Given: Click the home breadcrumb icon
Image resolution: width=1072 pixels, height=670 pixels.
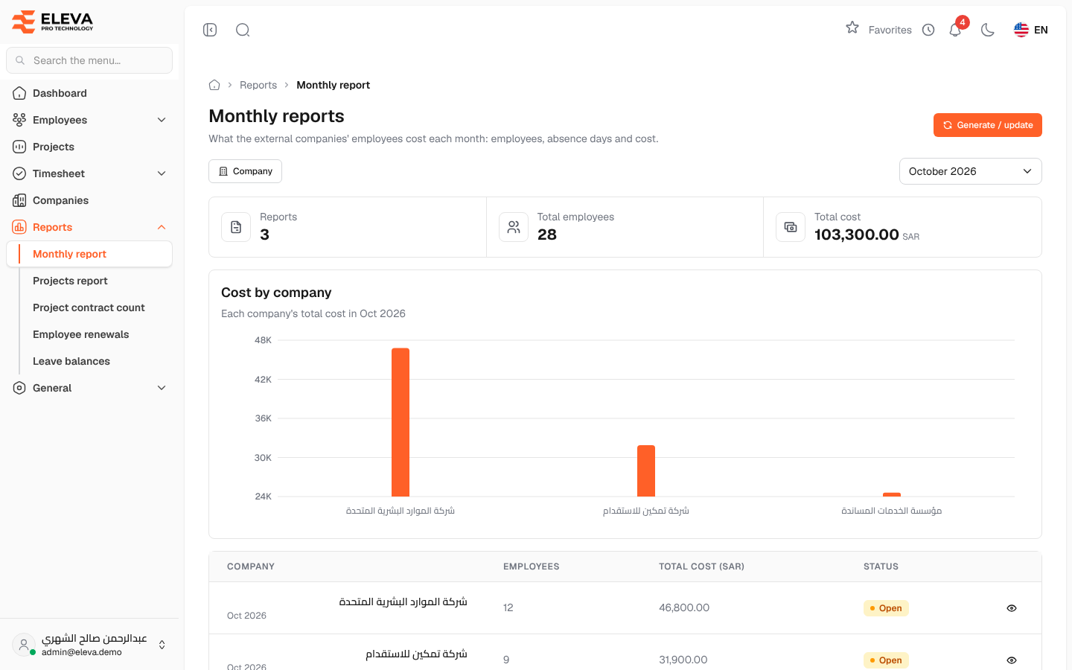Looking at the screenshot, I should tap(214, 85).
